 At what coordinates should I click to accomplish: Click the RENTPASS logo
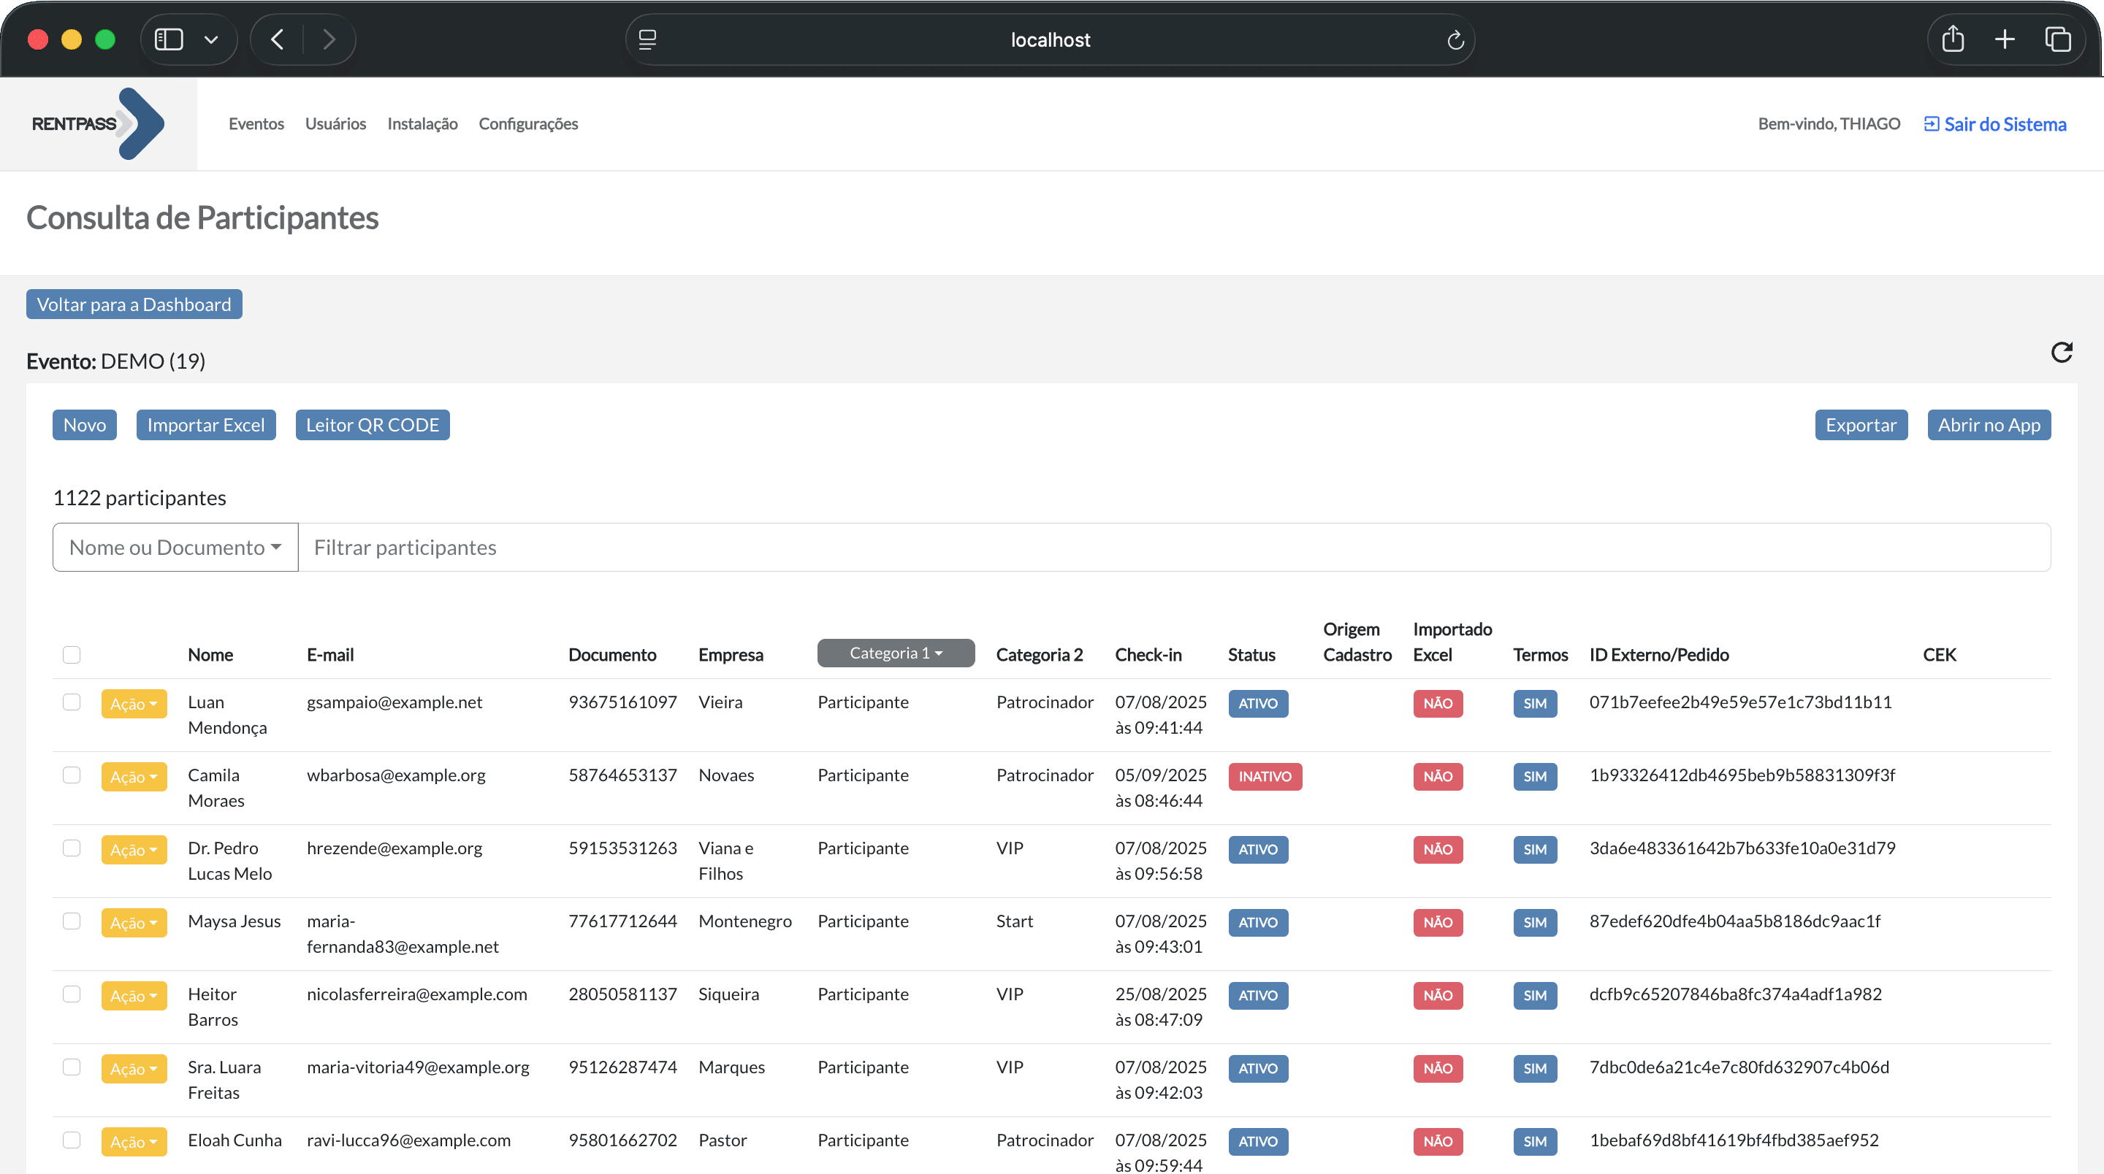[96, 123]
